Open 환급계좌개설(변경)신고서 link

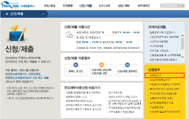79,101
